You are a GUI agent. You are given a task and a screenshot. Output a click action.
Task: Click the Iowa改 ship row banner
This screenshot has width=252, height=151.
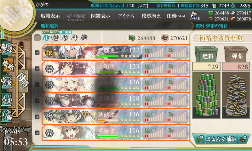(116, 85)
